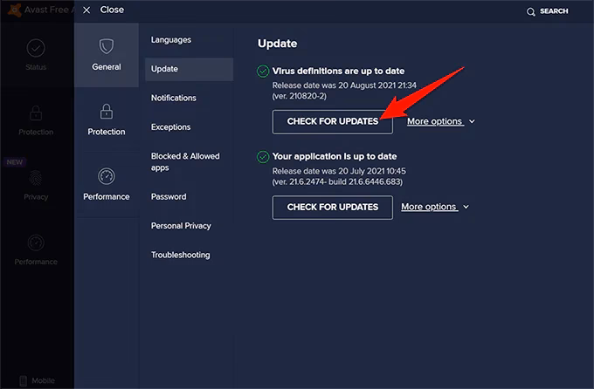Click the dimmed Performance gauge in main sidebar
The width and height of the screenshot is (594, 389).
pos(36,243)
